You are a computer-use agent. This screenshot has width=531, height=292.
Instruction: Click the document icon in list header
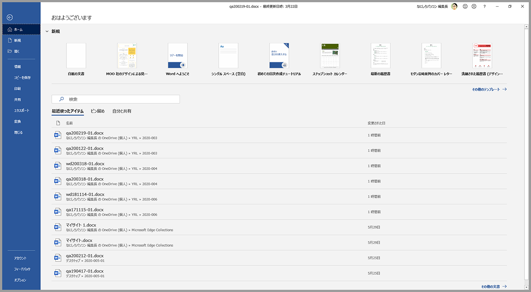pyautogui.click(x=58, y=123)
